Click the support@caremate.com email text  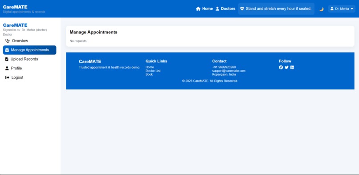tap(229, 71)
